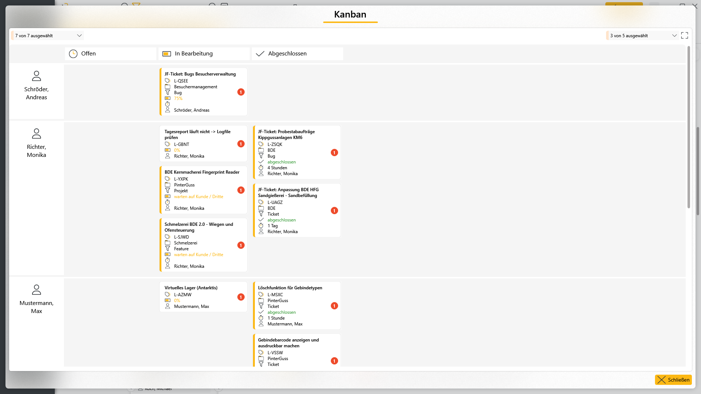This screenshot has height=394, width=701.
Task: Click red badge on Gebindebarcode card
Action: point(334,361)
